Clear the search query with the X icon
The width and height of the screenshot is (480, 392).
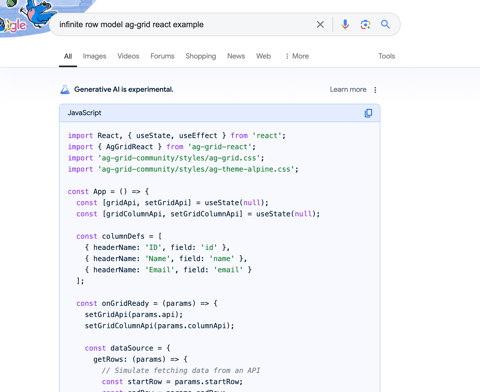pyautogui.click(x=320, y=25)
